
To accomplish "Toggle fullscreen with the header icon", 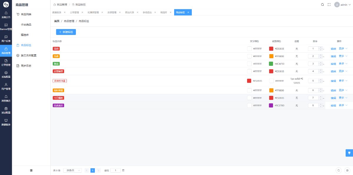I will click(x=329, y=4).
